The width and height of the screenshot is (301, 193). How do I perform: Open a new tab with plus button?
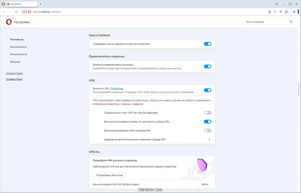(x=41, y=4)
